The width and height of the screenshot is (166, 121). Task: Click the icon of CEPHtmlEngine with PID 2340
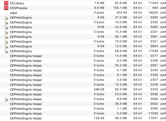tap(6, 22)
